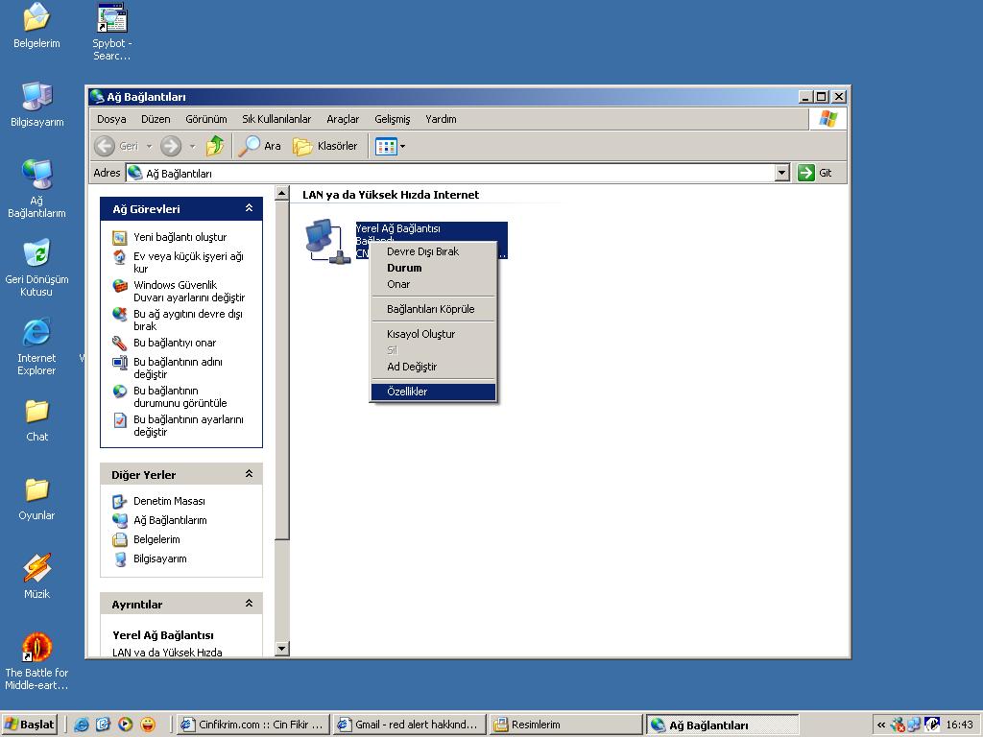The height and width of the screenshot is (737, 983).
Task: Click Ev veya küçük işyeri ağı kur
Action: [x=187, y=263]
